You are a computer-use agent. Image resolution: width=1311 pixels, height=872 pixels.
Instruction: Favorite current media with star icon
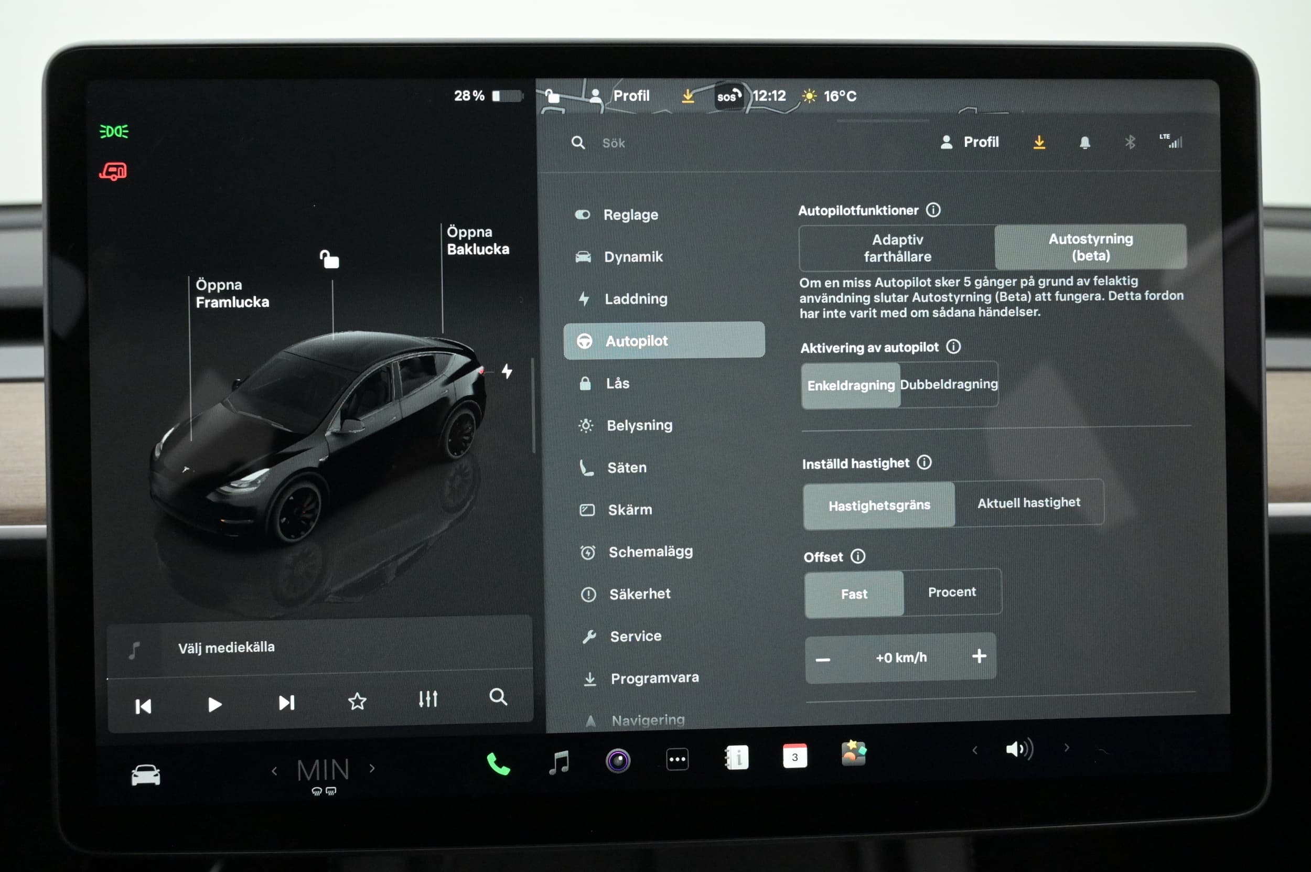point(357,701)
